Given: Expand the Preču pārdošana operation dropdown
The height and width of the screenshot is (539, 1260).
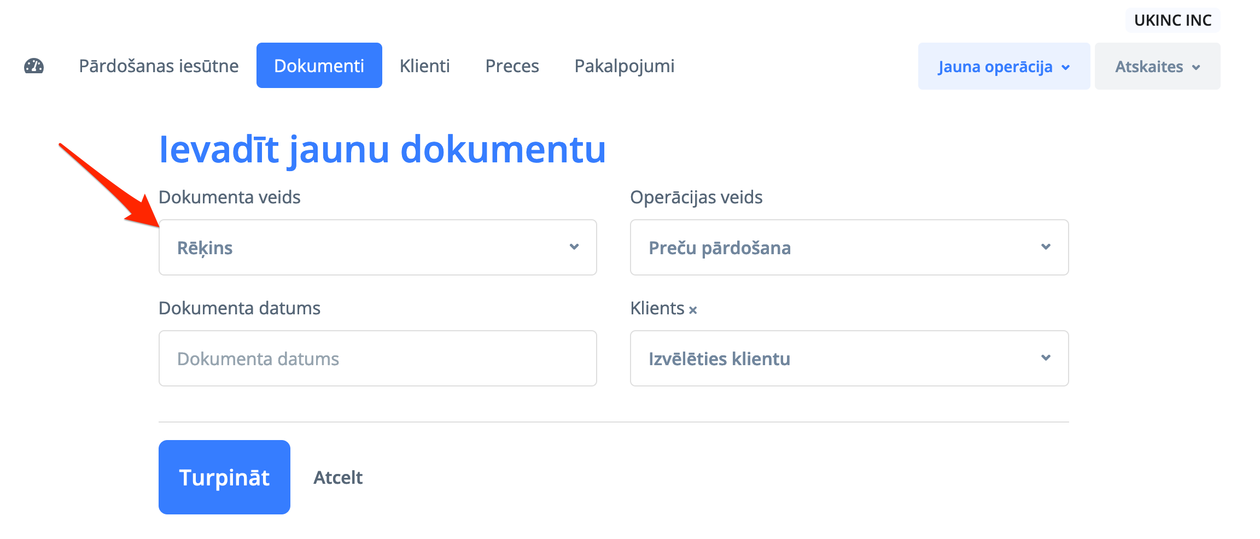Looking at the screenshot, I should click(x=849, y=248).
